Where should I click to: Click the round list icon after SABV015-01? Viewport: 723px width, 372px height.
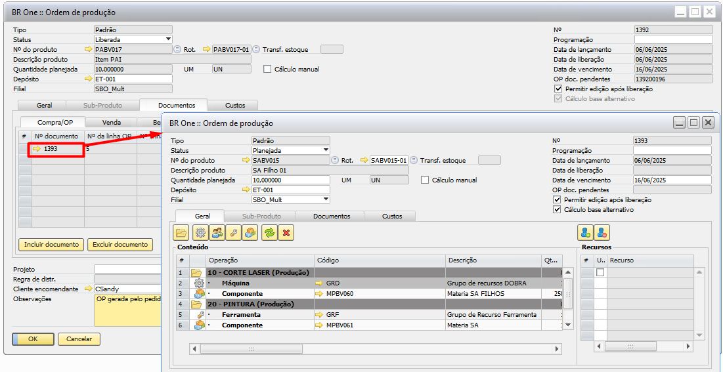click(x=414, y=161)
